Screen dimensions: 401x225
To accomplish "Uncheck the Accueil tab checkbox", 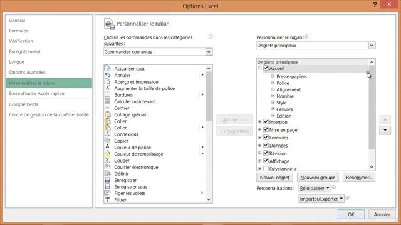I will [266, 68].
